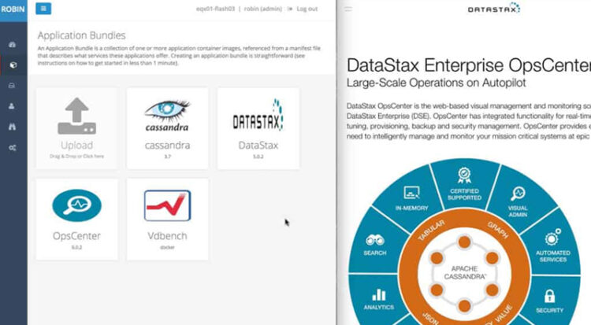Open the cassandra eye logo bundle

click(x=167, y=116)
